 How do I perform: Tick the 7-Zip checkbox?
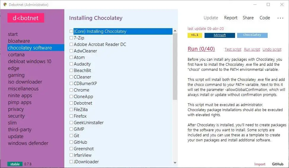point(71,38)
